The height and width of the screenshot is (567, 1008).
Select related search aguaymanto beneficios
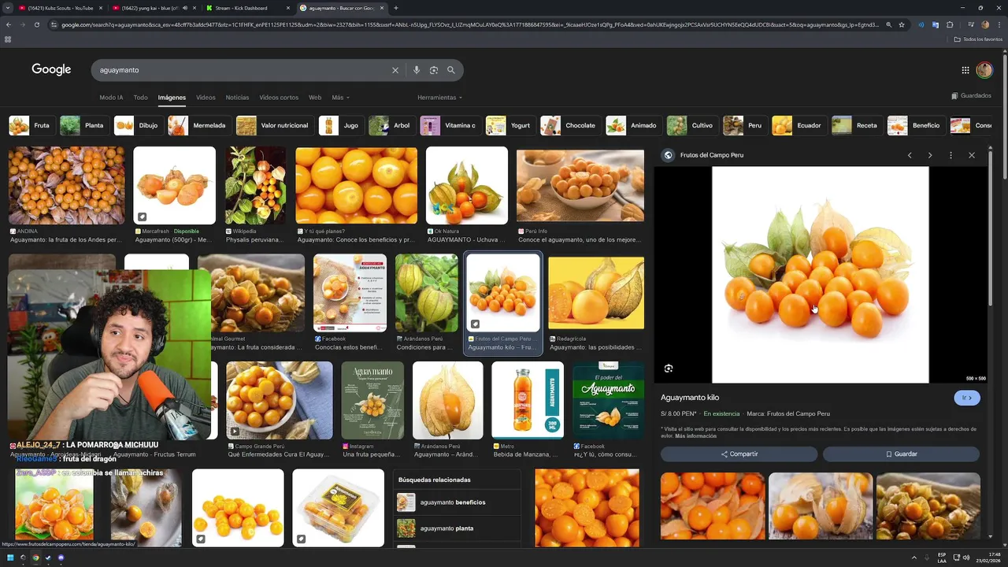pos(457,502)
